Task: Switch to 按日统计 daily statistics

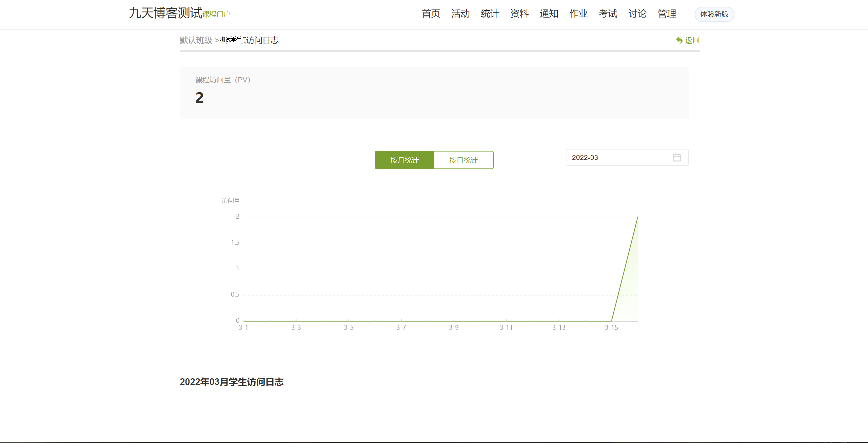Action: 463,160
